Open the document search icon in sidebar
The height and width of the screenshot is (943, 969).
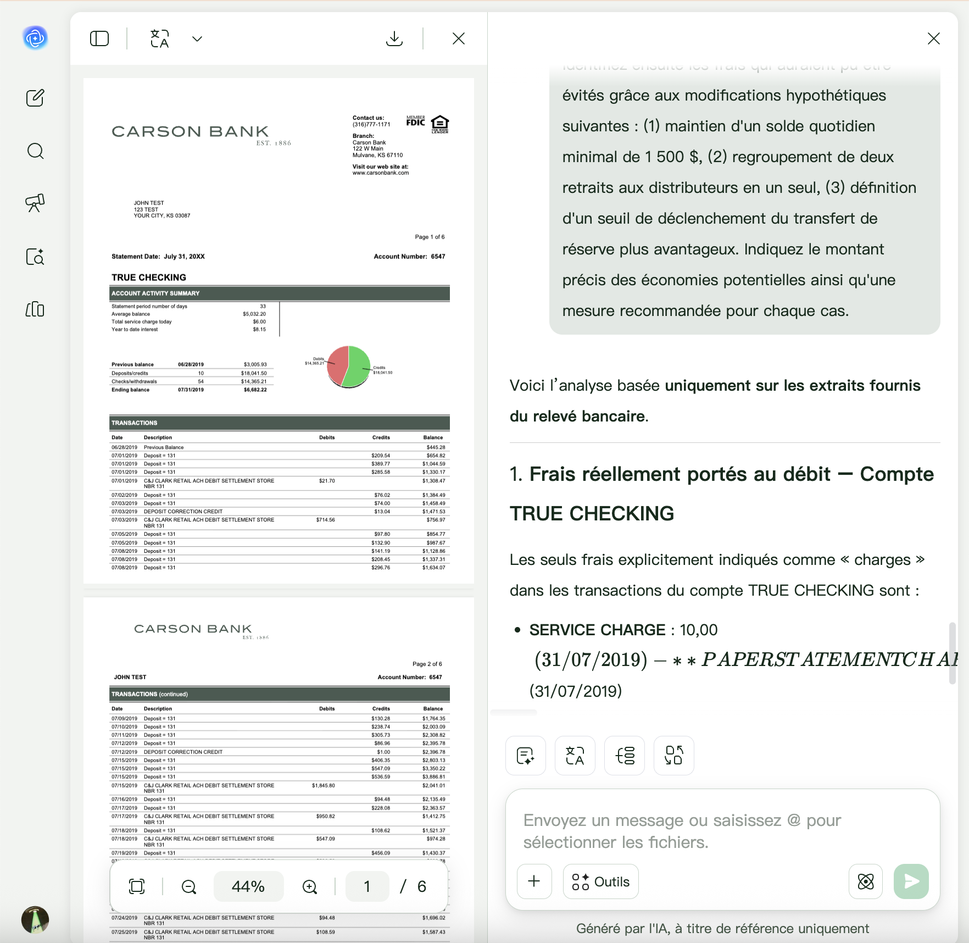click(35, 257)
